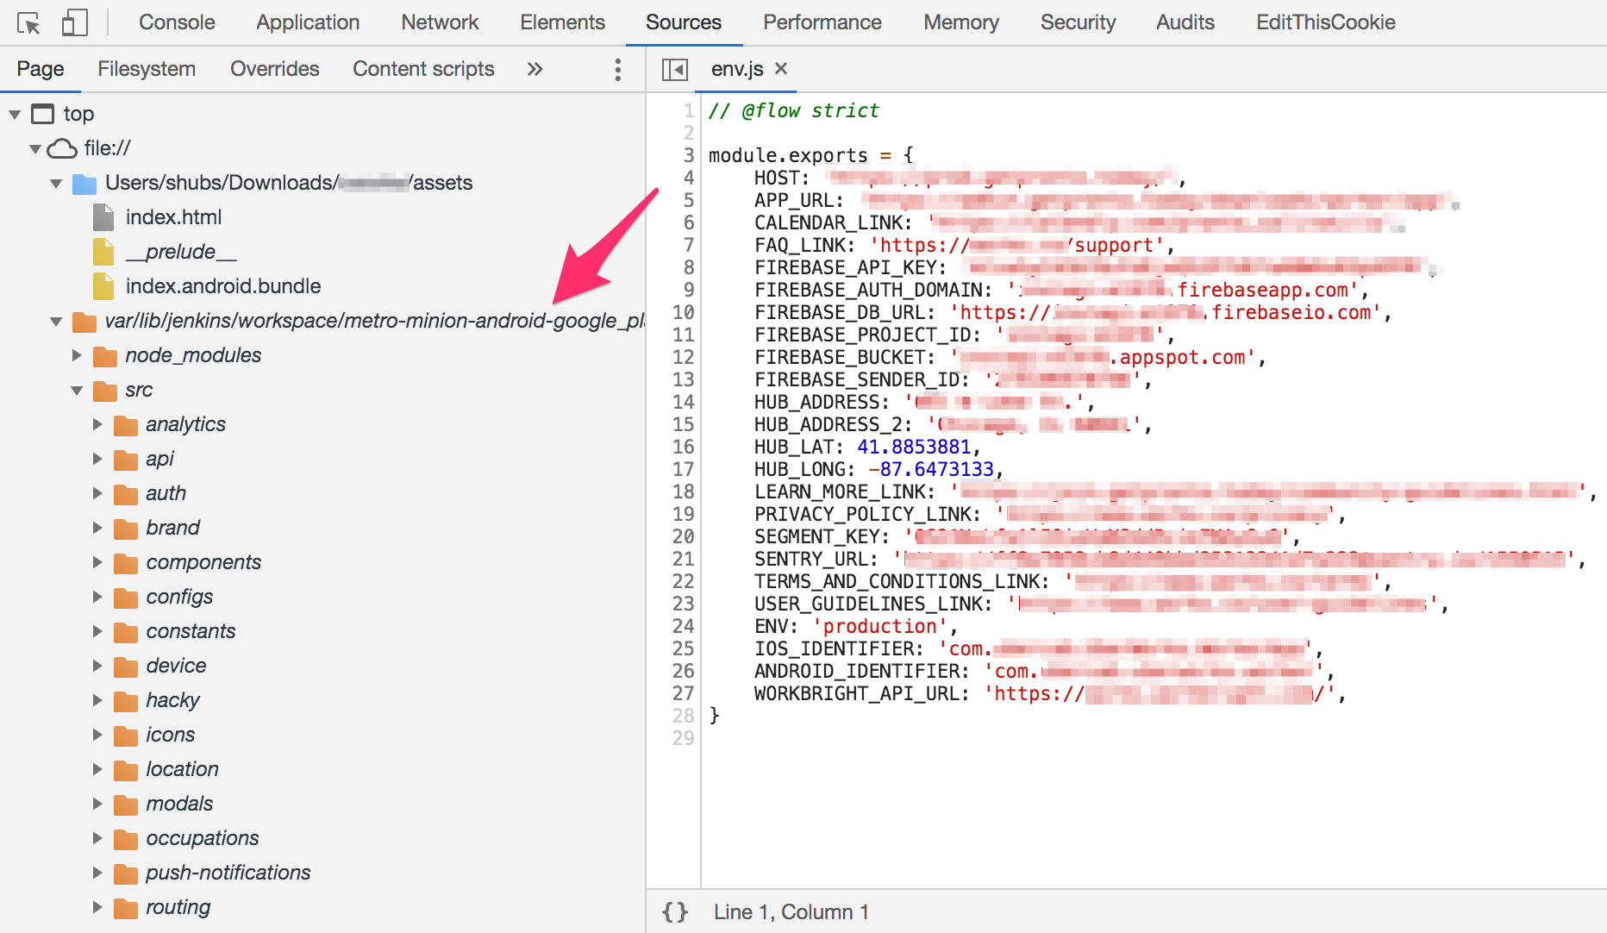Viewport: 1607px width, 933px height.
Task: Expand the api folder
Action: point(97,459)
